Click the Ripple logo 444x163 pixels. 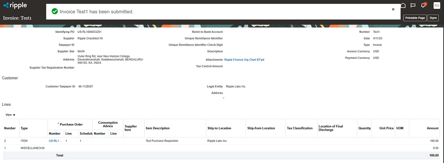(15, 5)
